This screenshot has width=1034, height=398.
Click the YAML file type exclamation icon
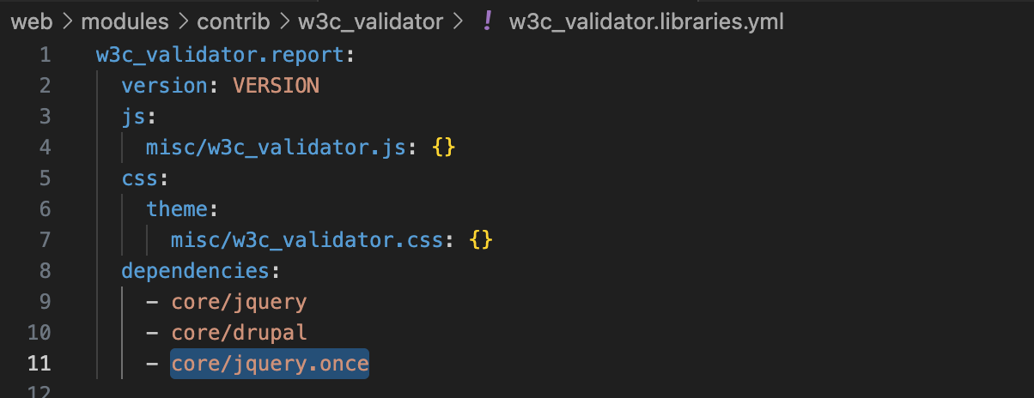click(x=488, y=22)
